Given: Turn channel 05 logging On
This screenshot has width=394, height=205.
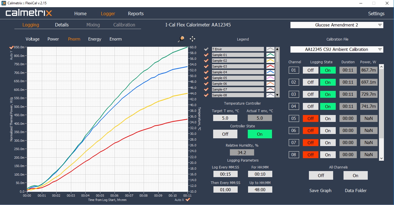Looking at the screenshot, I should pos(328,118).
